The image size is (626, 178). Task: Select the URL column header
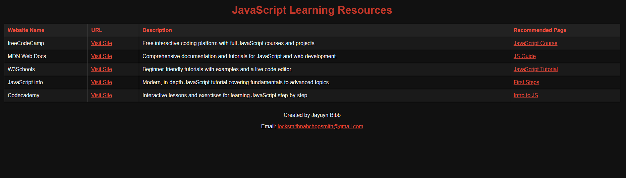[x=113, y=30]
